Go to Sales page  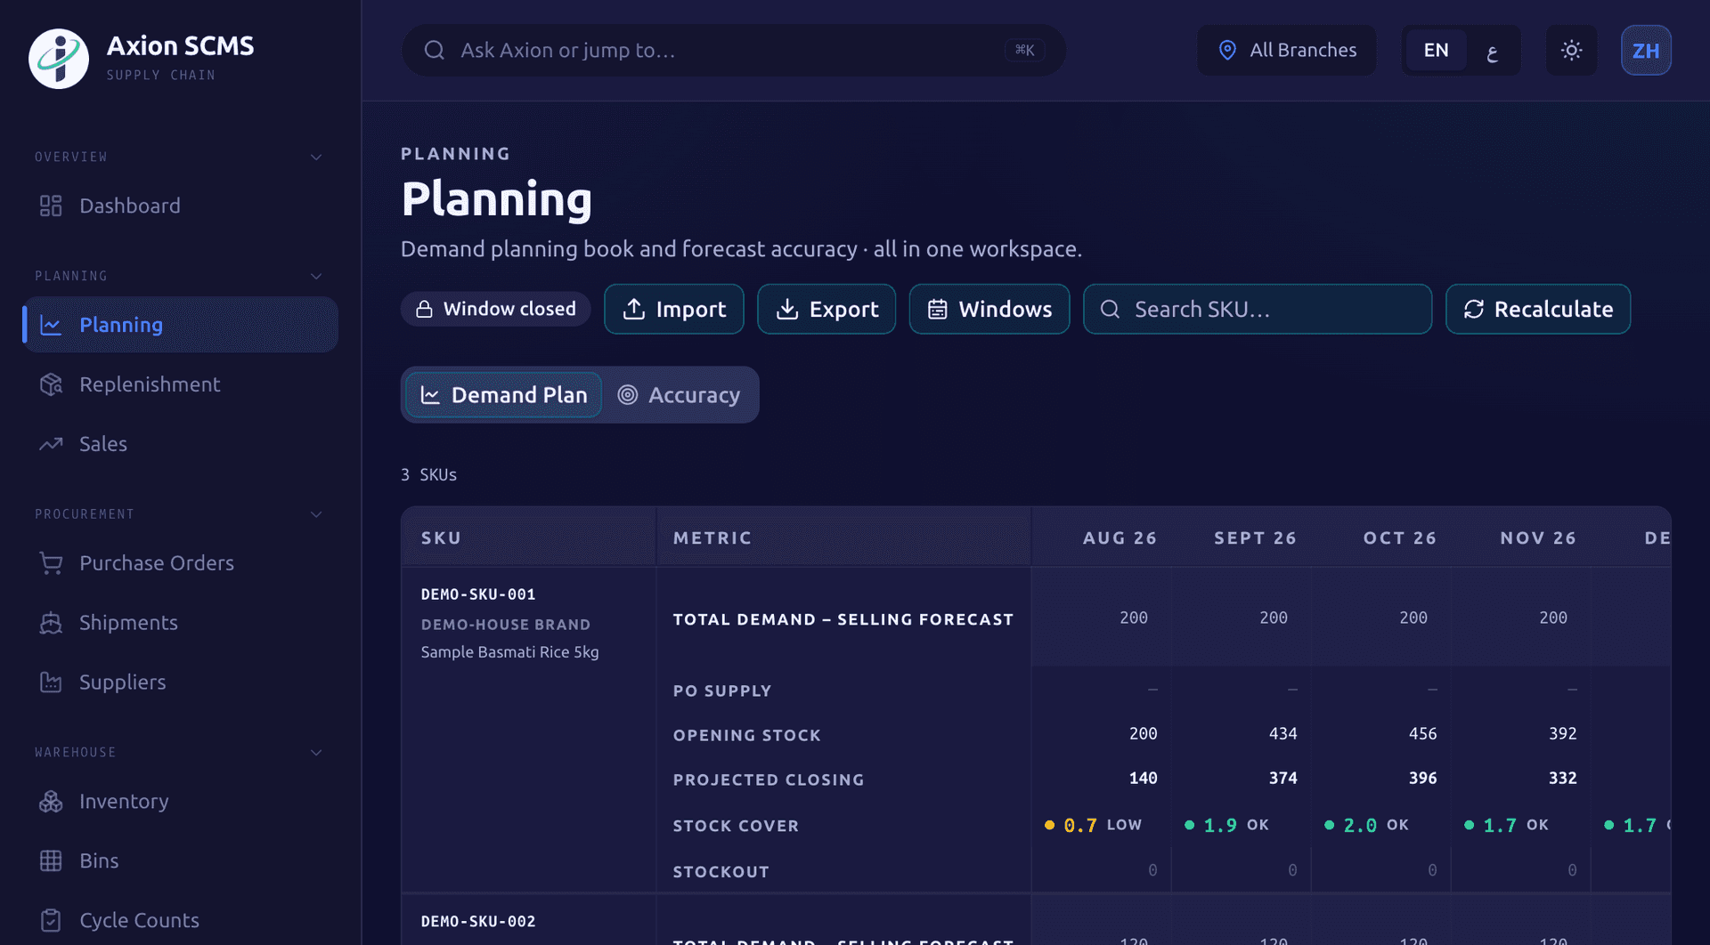point(180,444)
